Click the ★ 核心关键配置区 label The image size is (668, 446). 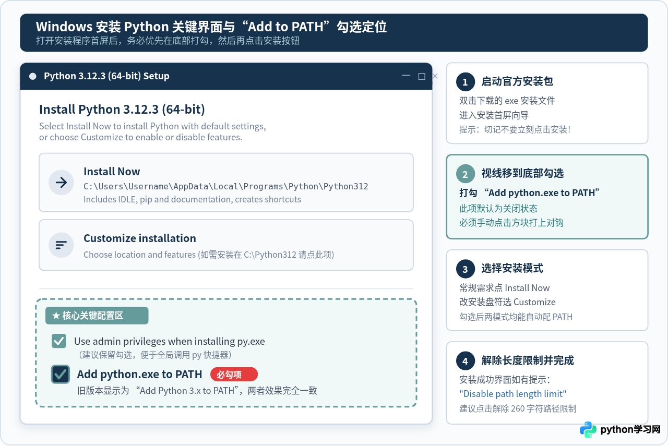point(97,316)
